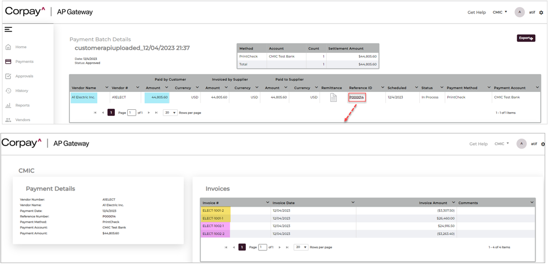Open CMIC dropdown on Payment Batch Details screen
This screenshot has width=548, height=264.
coord(500,13)
